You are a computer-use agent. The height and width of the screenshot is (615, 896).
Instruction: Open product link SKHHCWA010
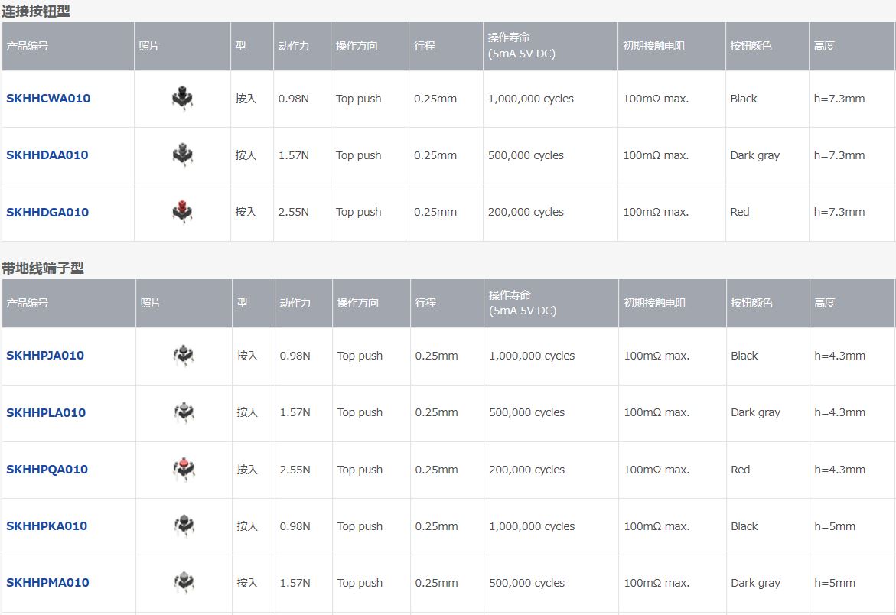(x=48, y=98)
